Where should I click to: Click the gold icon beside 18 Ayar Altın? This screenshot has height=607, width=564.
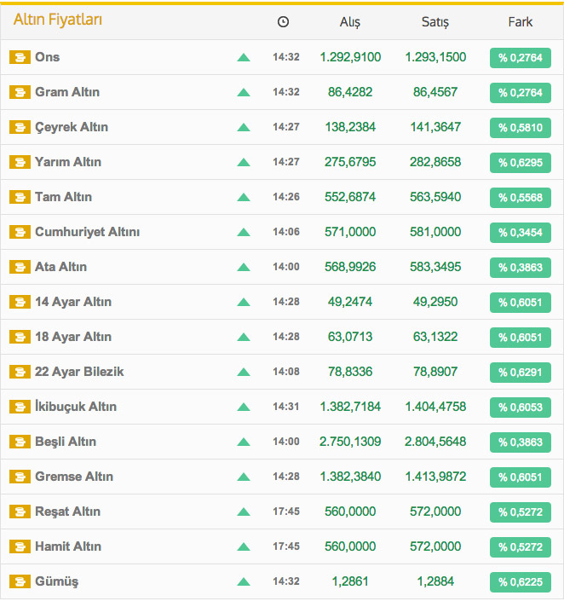point(20,337)
